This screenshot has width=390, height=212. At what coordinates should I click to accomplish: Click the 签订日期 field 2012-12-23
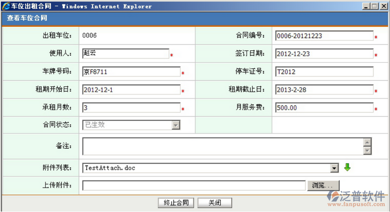point(324,54)
